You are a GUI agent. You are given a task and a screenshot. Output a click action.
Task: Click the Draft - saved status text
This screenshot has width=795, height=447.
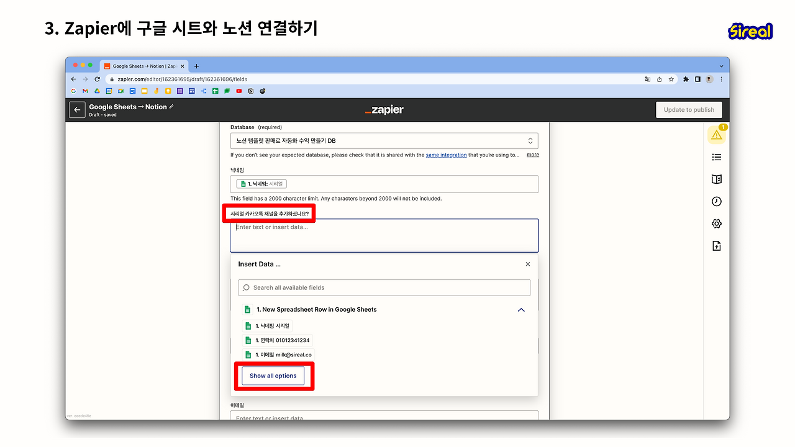[102, 115]
